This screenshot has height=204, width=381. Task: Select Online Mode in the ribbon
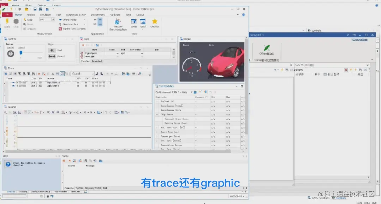(67, 20)
